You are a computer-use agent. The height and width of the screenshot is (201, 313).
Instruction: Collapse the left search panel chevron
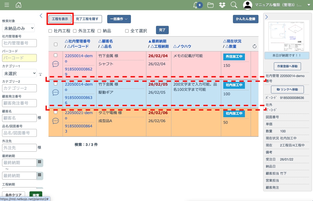coord(41,16)
